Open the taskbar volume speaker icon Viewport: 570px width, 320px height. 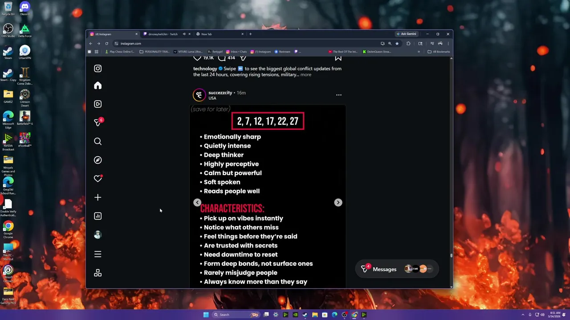[542, 315]
